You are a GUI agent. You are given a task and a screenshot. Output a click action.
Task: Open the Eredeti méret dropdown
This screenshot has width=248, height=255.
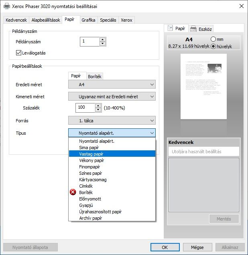tap(112, 85)
